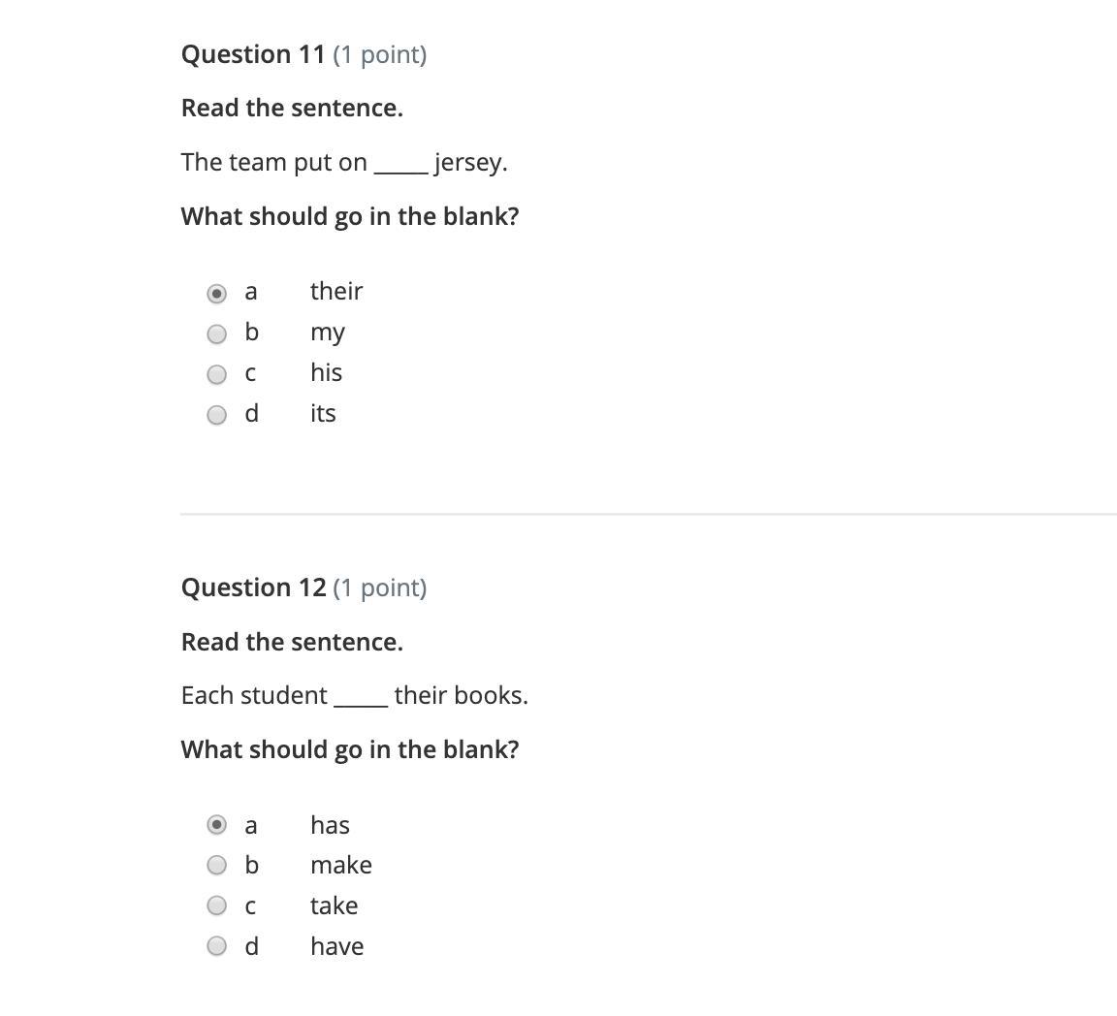Click the letter 'b' label beside 'my'
The image size is (1117, 1016).
tap(252, 333)
